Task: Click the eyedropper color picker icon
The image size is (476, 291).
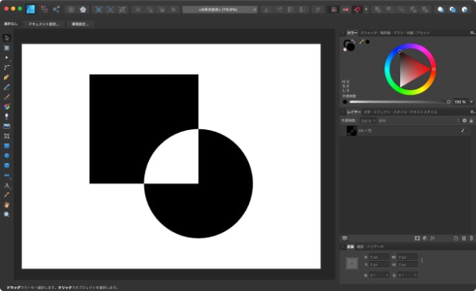Action: [361, 41]
